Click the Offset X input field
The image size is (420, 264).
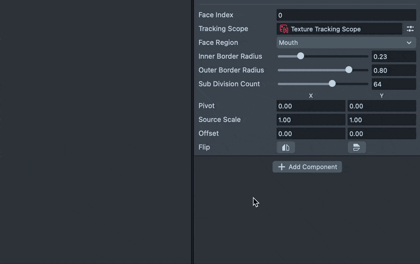[311, 134]
